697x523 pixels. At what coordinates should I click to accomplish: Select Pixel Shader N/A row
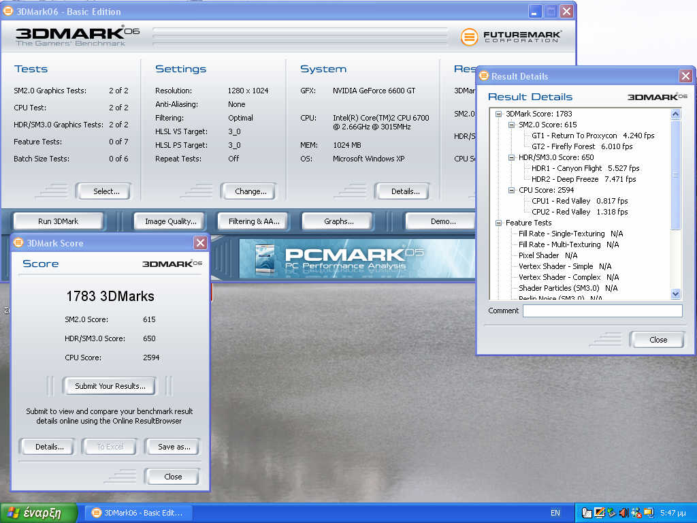pyautogui.click(x=548, y=255)
